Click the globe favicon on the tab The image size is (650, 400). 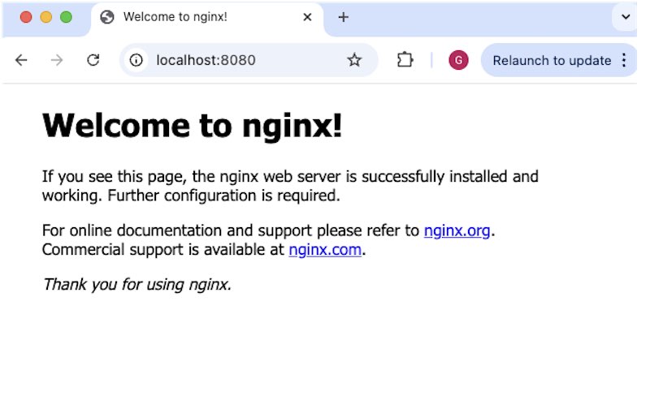(x=107, y=17)
